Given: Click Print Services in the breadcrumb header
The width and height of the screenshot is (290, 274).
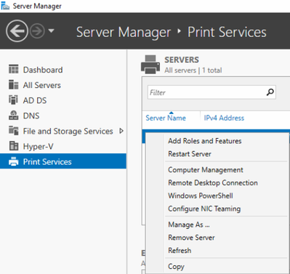Looking at the screenshot, I should (x=227, y=32).
